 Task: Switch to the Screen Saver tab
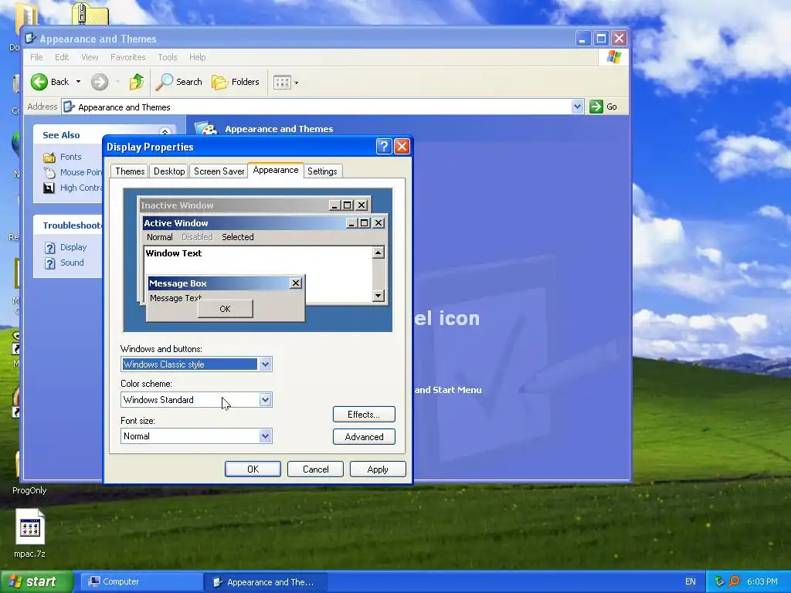coord(219,171)
